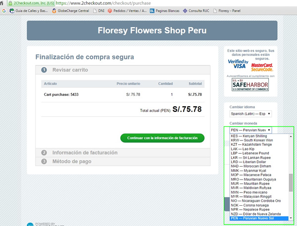Select NIO — Nicaraguan Cordoba Oro
Viewport: 297px width, 226px height.
tap(259, 201)
